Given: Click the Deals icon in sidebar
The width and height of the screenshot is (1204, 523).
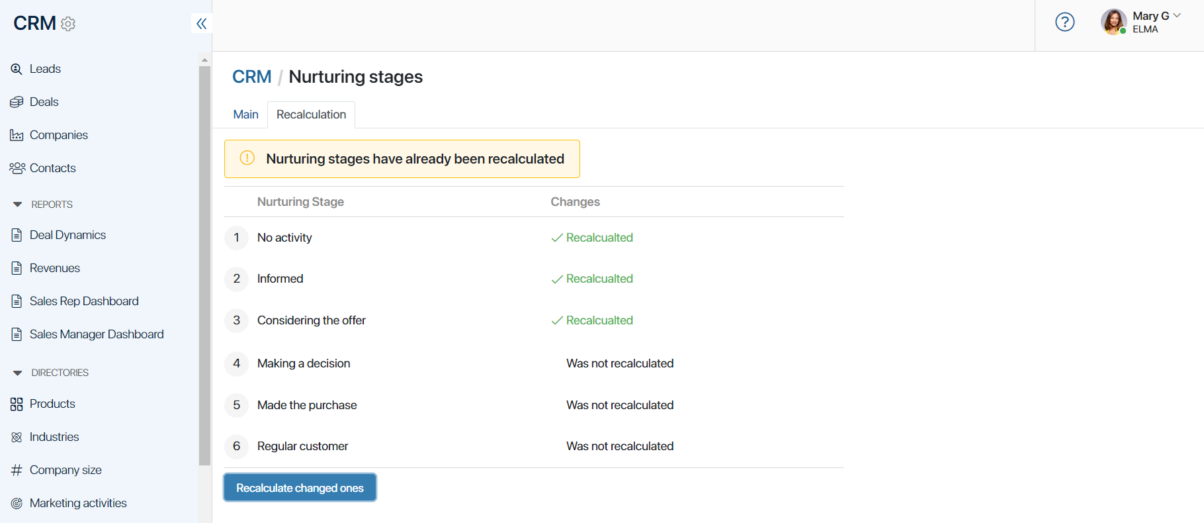Looking at the screenshot, I should pyautogui.click(x=17, y=102).
